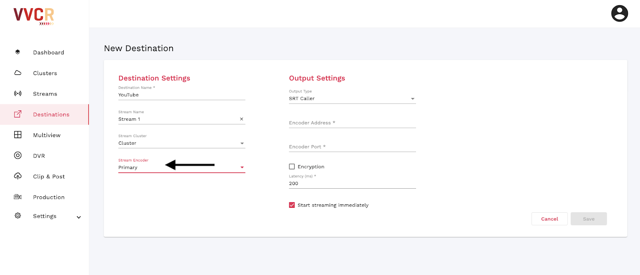The image size is (640, 275).
Task: Click the Dashboard layers icon in sidebar
Action: click(x=18, y=52)
